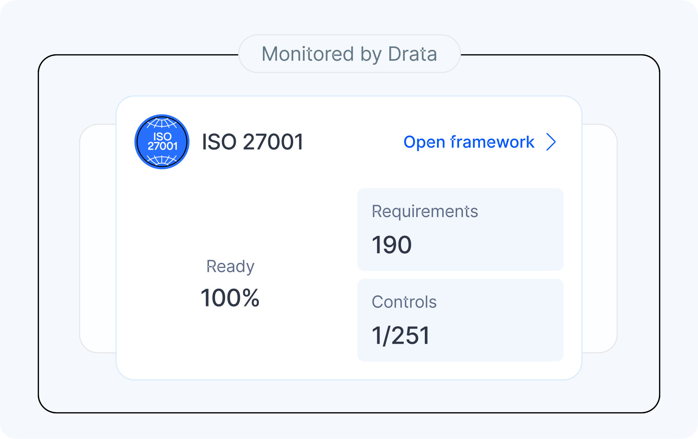Open the Requirements tile showing 190
The width and height of the screenshot is (698, 439).
tap(460, 229)
